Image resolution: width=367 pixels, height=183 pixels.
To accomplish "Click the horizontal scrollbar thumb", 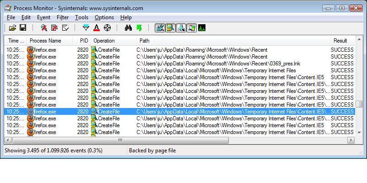I will tap(120, 140).
